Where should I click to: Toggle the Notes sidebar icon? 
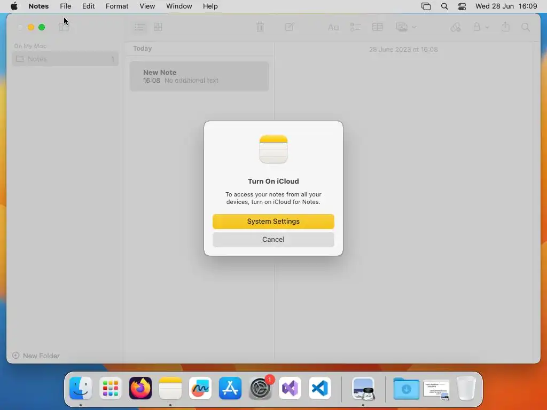[x=64, y=27]
